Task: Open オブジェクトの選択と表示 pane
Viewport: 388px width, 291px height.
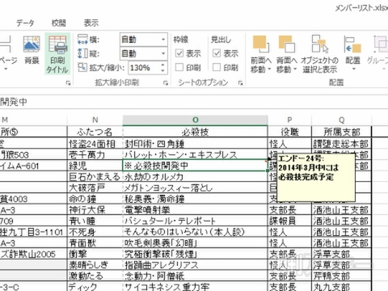Action: pos(320,54)
